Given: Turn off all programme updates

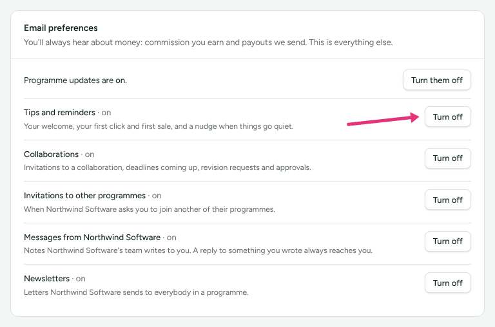Looking at the screenshot, I should click(x=436, y=80).
